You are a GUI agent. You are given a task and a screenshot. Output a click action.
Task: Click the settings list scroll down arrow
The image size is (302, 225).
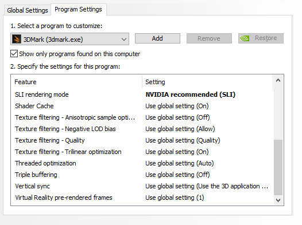coord(278,200)
